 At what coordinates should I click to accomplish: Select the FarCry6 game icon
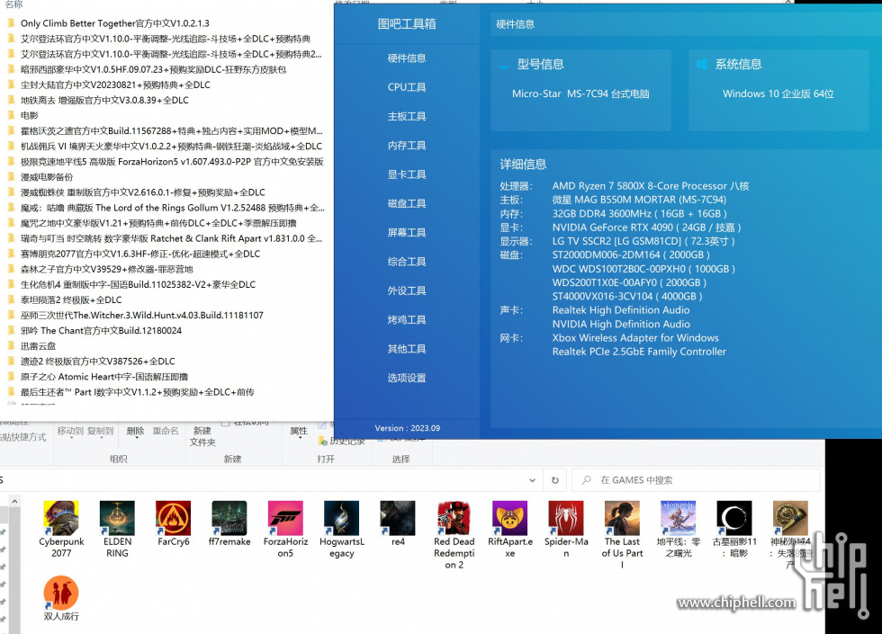[x=173, y=518]
